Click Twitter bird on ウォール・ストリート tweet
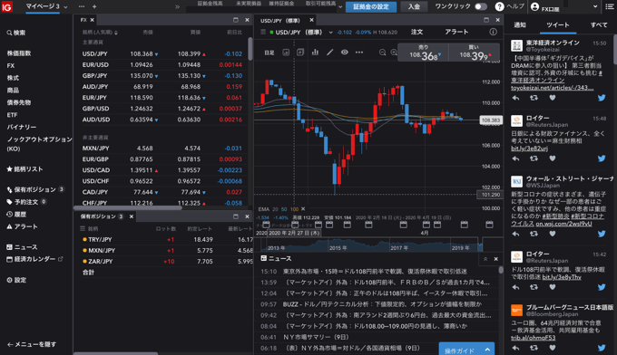Viewport: 617px width, 355px height. pos(602,234)
